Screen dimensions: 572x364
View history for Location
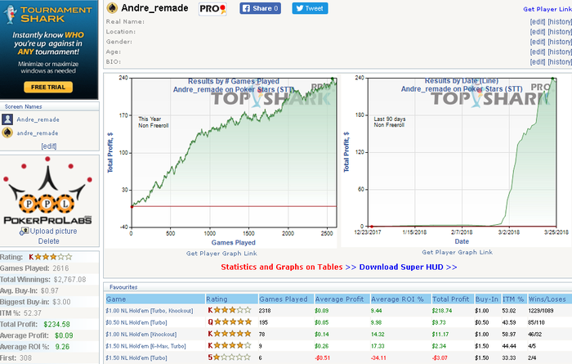tap(560, 32)
